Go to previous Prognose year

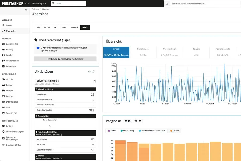135,121
